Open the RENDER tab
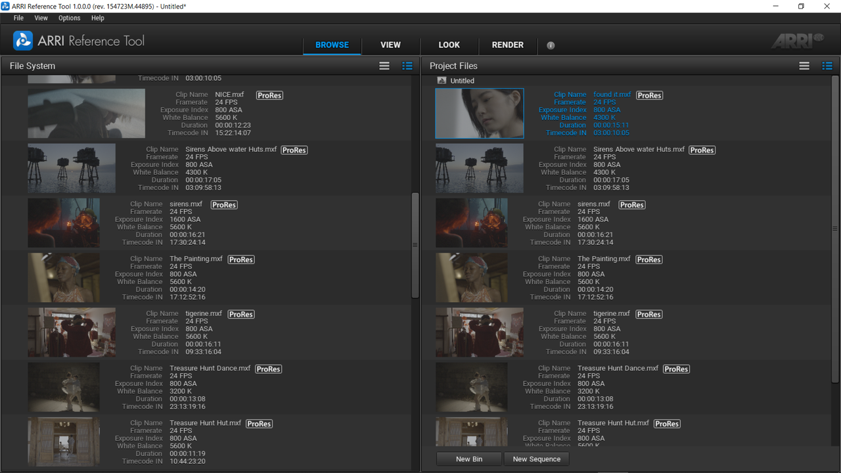The height and width of the screenshot is (473, 841). [508, 45]
